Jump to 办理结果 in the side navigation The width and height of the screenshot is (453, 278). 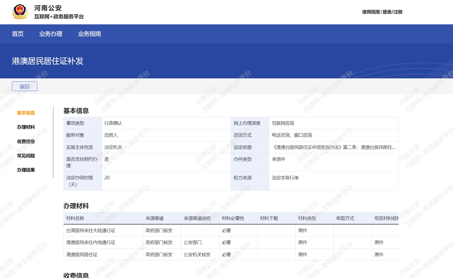[26, 170]
